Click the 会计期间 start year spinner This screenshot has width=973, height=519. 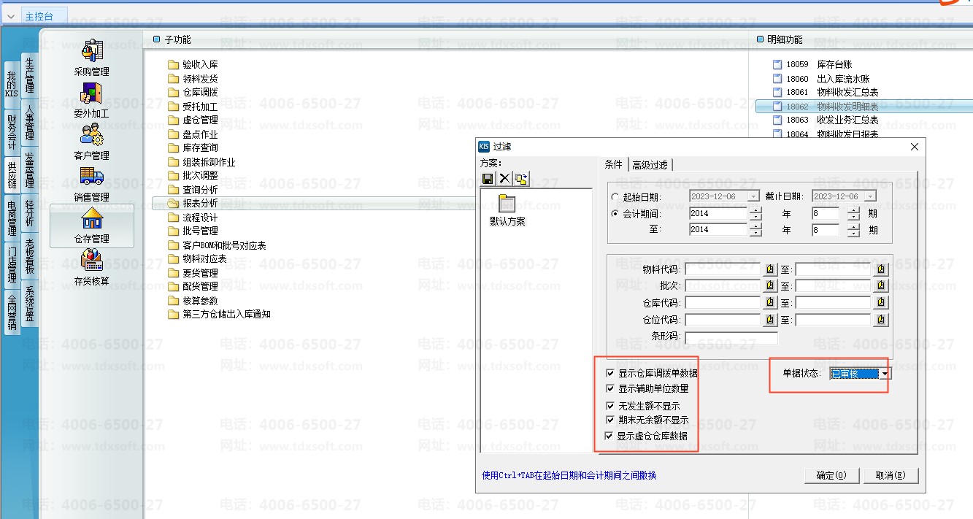pos(755,214)
